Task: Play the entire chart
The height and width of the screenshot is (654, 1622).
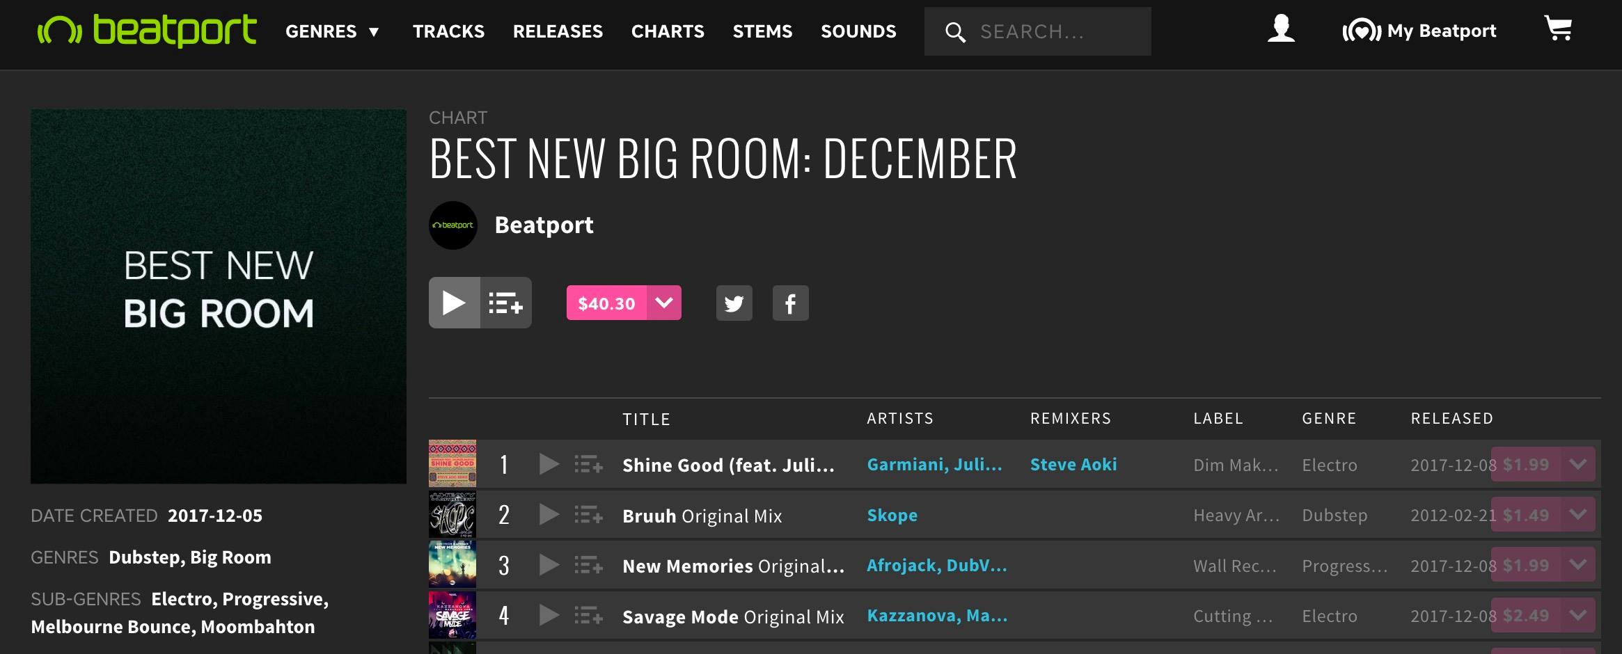Action: tap(454, 303)
